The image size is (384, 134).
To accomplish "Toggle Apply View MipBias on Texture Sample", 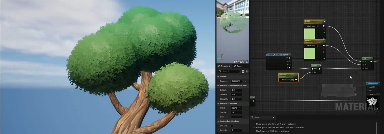I will tap(368, 94).
